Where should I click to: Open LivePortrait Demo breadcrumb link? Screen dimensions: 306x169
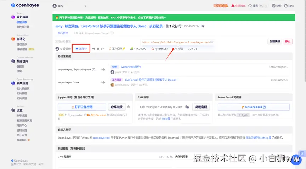(114, 26)
